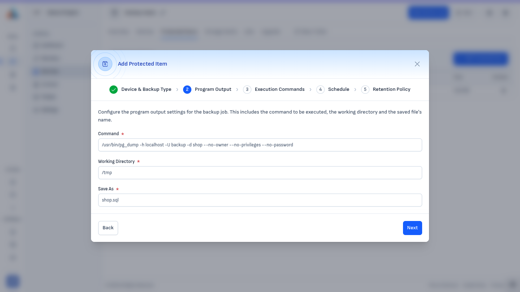520x292 pixels.
Task: Click the Add Protected Item title
Action: click(142, 64)
